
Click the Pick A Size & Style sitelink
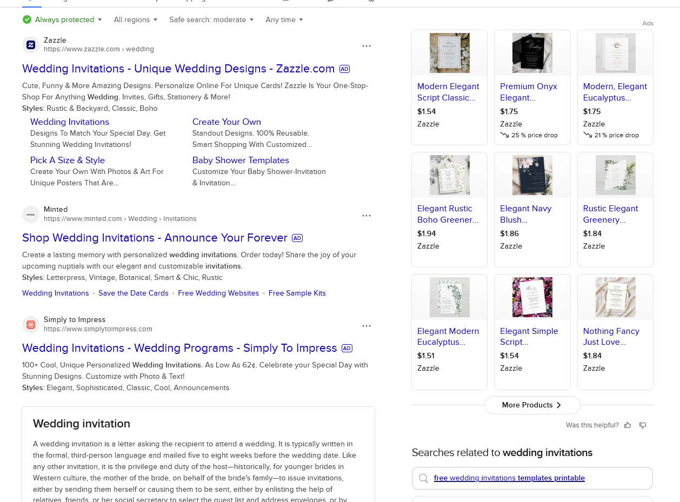coord(68,160)
